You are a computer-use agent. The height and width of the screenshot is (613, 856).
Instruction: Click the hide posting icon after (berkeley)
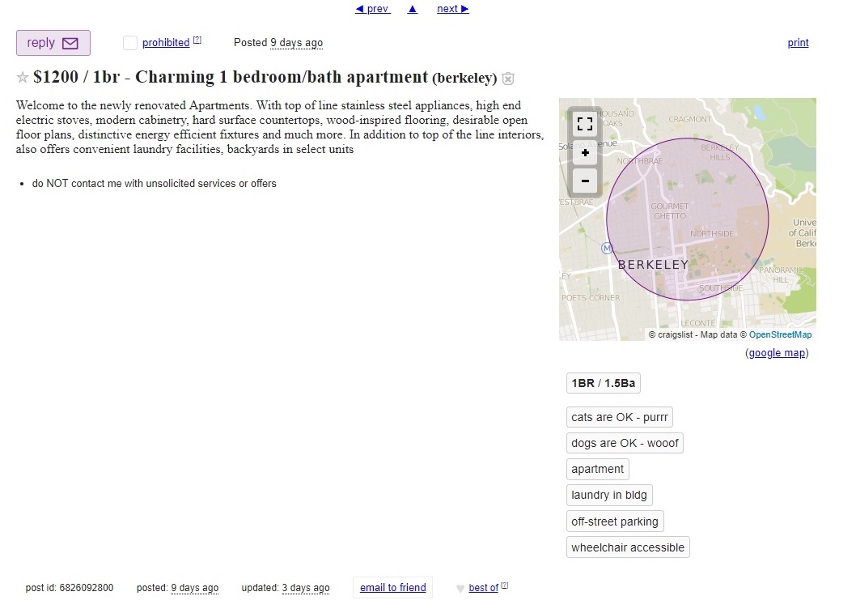click(x=508, y=79)
